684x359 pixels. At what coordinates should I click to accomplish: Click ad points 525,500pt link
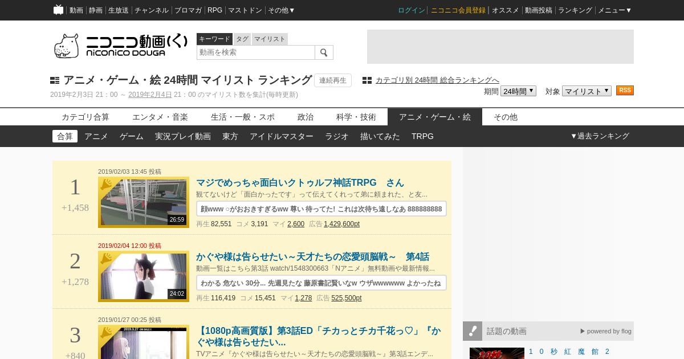(x=347, y=298)
